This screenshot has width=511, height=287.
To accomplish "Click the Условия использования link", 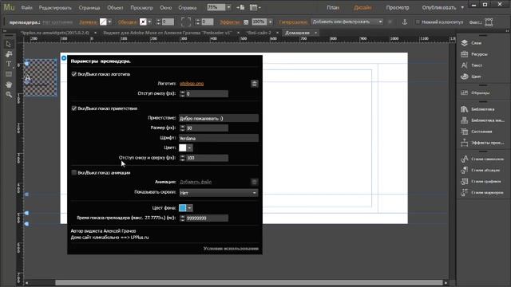I will [x=231, y=249].
